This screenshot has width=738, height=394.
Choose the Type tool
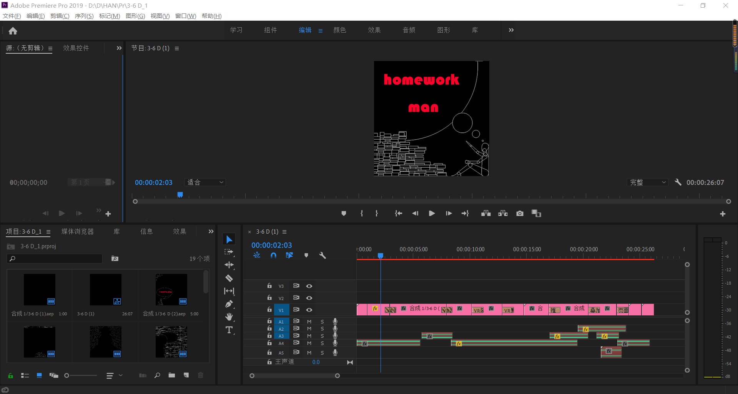pos(229,330)
